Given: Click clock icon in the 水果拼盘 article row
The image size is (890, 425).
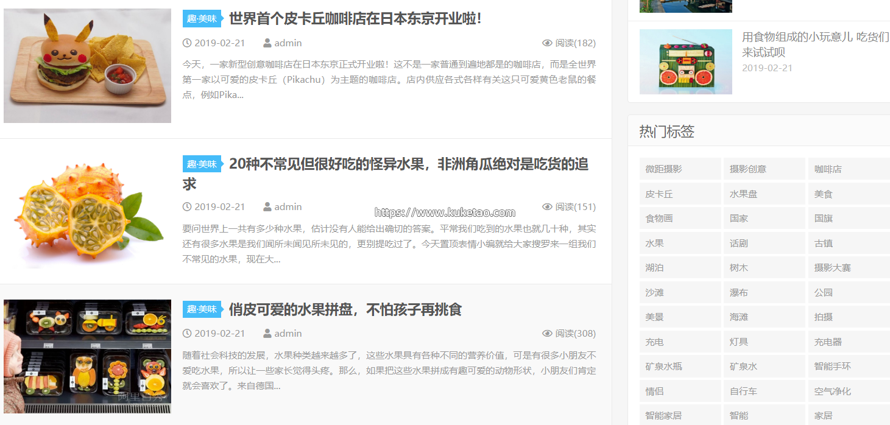Looking at the screenshot, I should (x=187, y=334).
